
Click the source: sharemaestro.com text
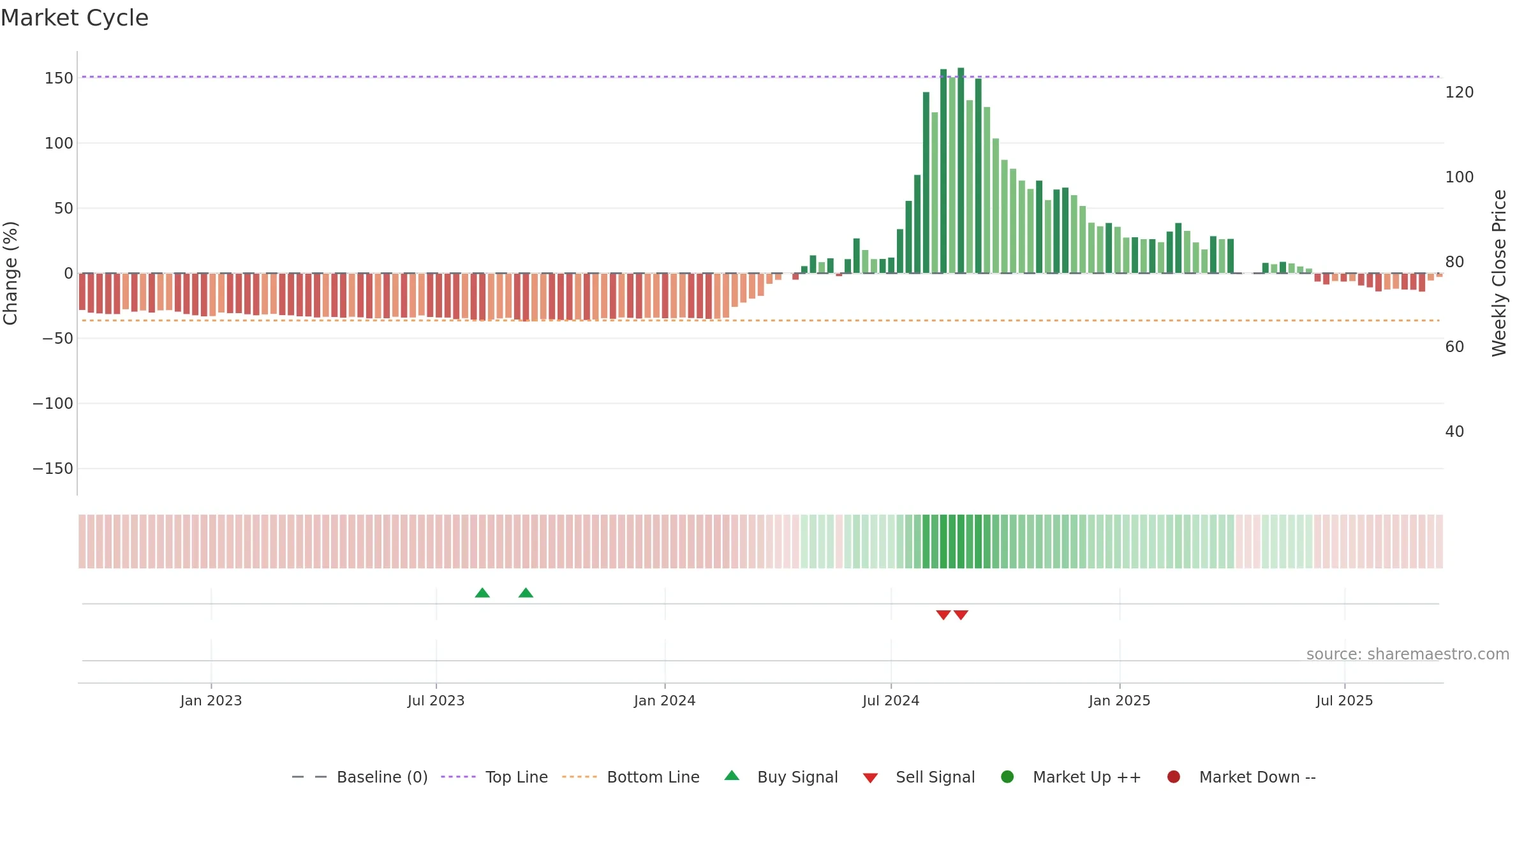pos(1408,654)
